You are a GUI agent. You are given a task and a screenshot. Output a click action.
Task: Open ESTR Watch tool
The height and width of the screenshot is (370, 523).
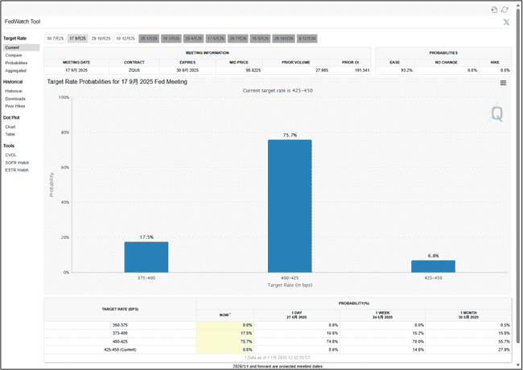[17, 170]
